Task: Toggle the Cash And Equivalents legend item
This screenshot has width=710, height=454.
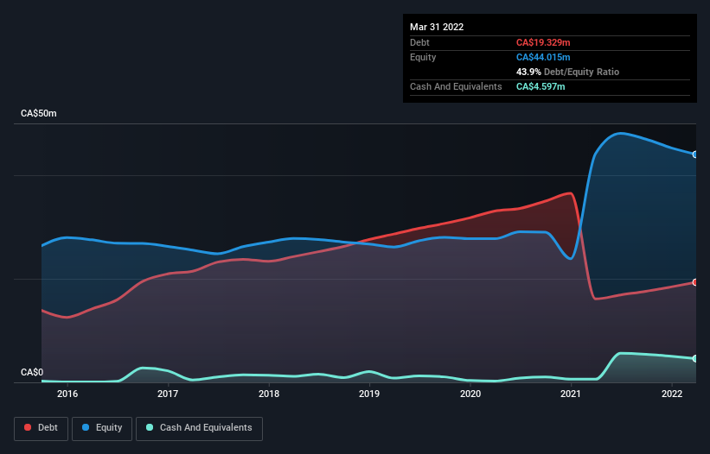Action: 199,428
